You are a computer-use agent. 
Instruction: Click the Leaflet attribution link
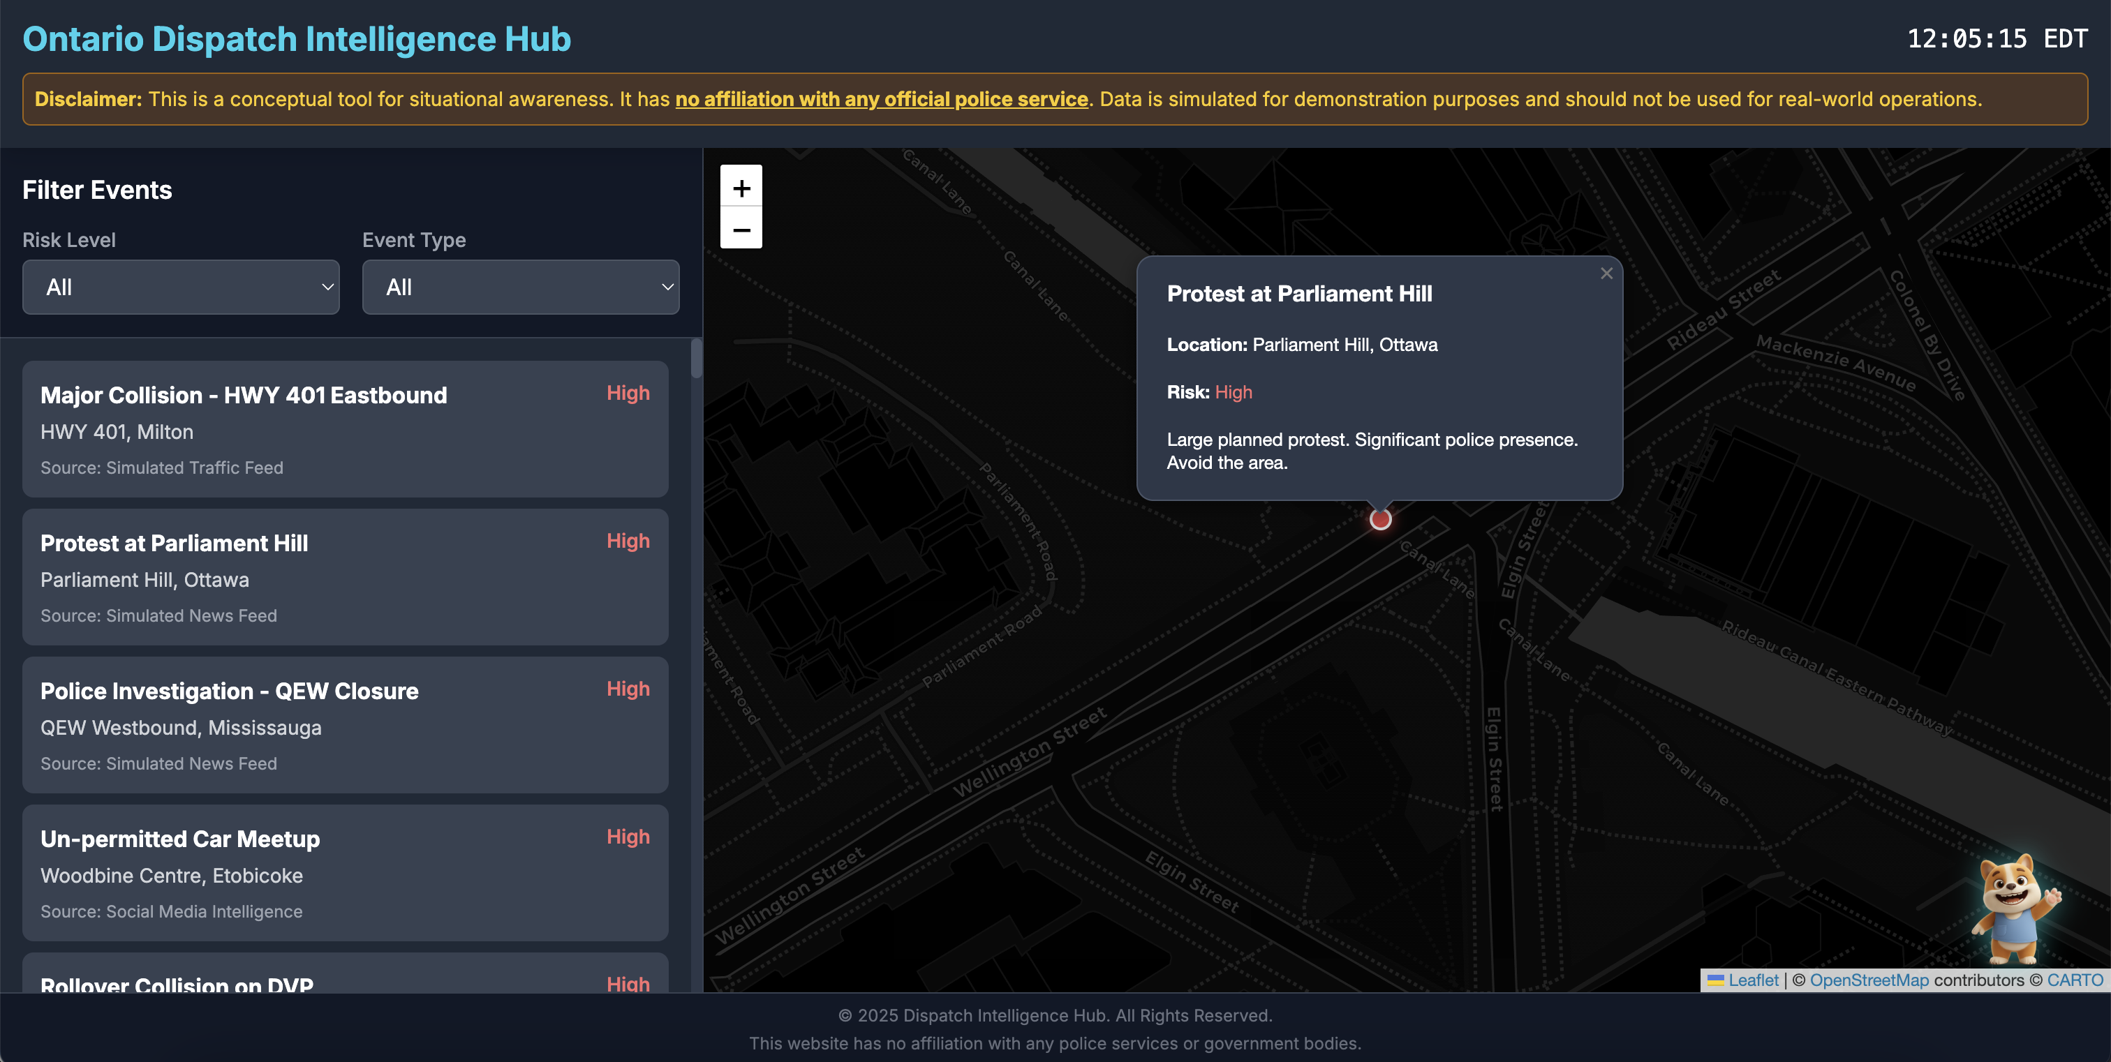[x=1753, y=980]
